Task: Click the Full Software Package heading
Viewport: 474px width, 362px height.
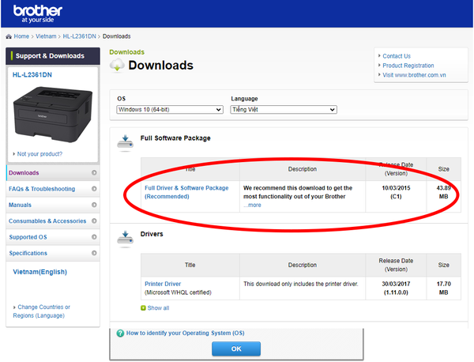Action: [175, 138]
